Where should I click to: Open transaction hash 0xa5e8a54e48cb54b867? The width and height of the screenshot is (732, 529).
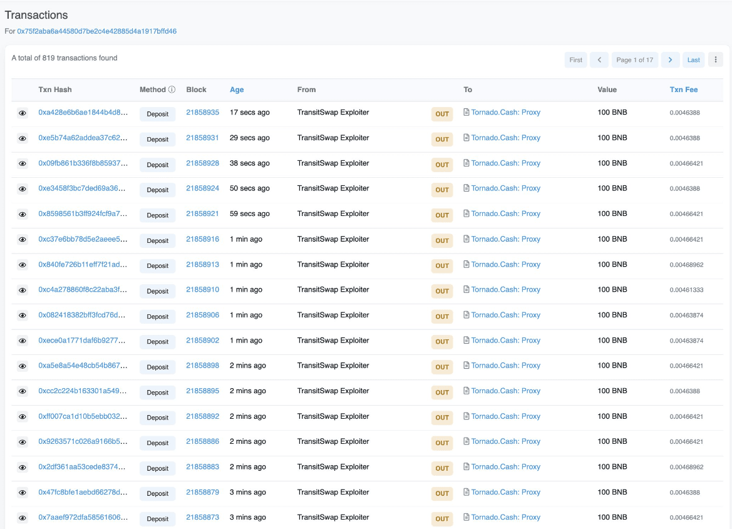click(83, 366)
